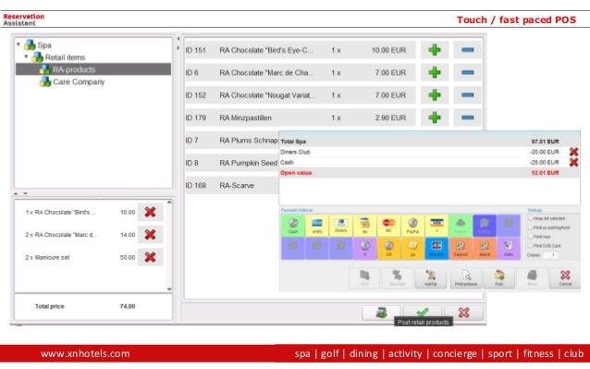Image resolution: width=590 pixels, height=369 pixels.
Task: Open the Print preview button
Action: [466, 278]
